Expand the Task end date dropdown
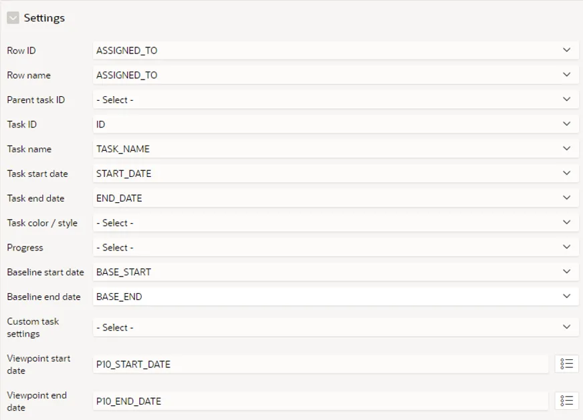The height and width of the screenshot is (420, 583). pyautogui.click(x=335, y=198)
